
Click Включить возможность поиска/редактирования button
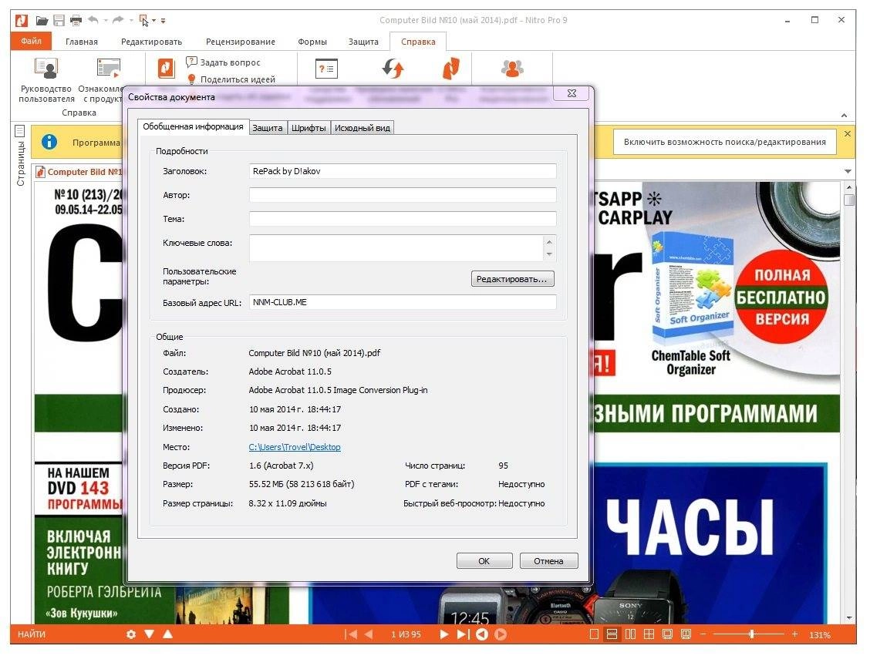click(x=725, y=142)
